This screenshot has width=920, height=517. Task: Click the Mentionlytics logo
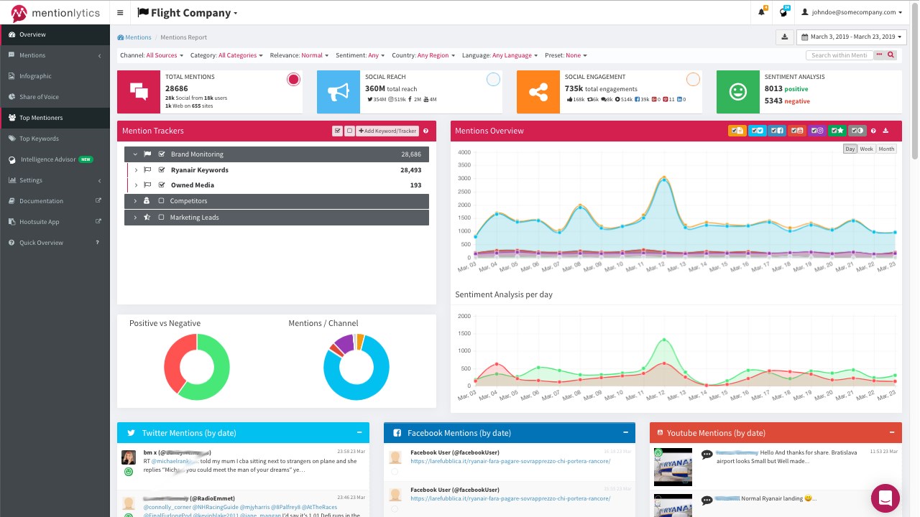(x=55, y=12)
